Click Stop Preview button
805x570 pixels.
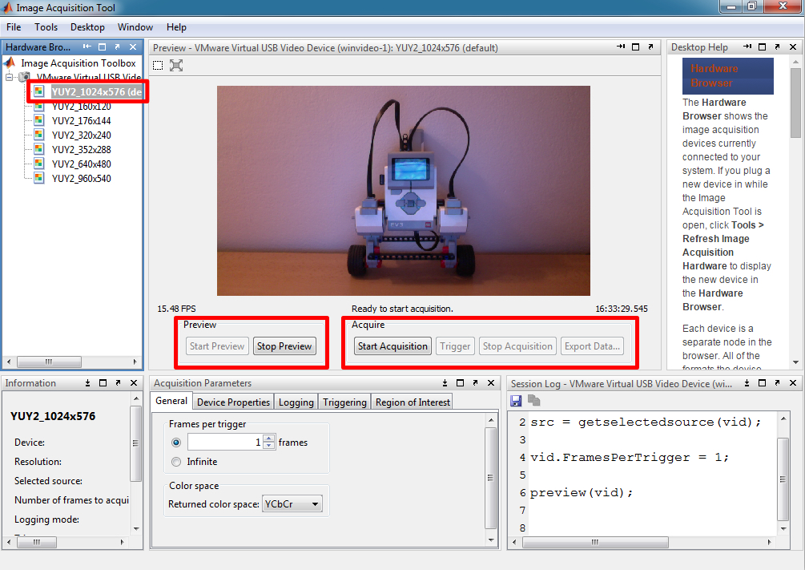[284, 346]
